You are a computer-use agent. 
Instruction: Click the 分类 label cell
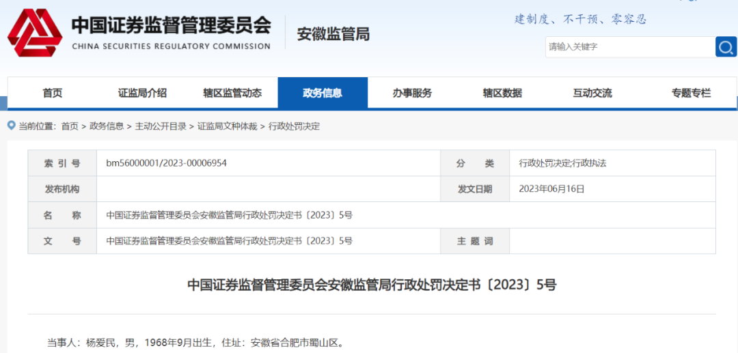pyautogui.click(x=475, y=163)
